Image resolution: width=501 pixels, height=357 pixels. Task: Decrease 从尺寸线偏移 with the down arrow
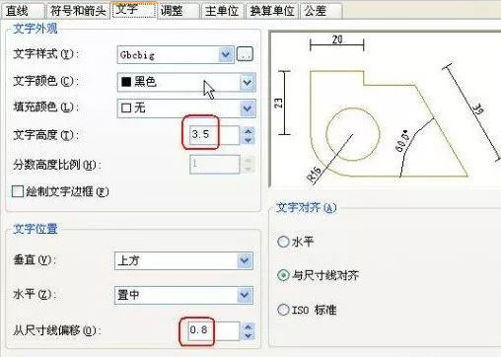(249, 336)
